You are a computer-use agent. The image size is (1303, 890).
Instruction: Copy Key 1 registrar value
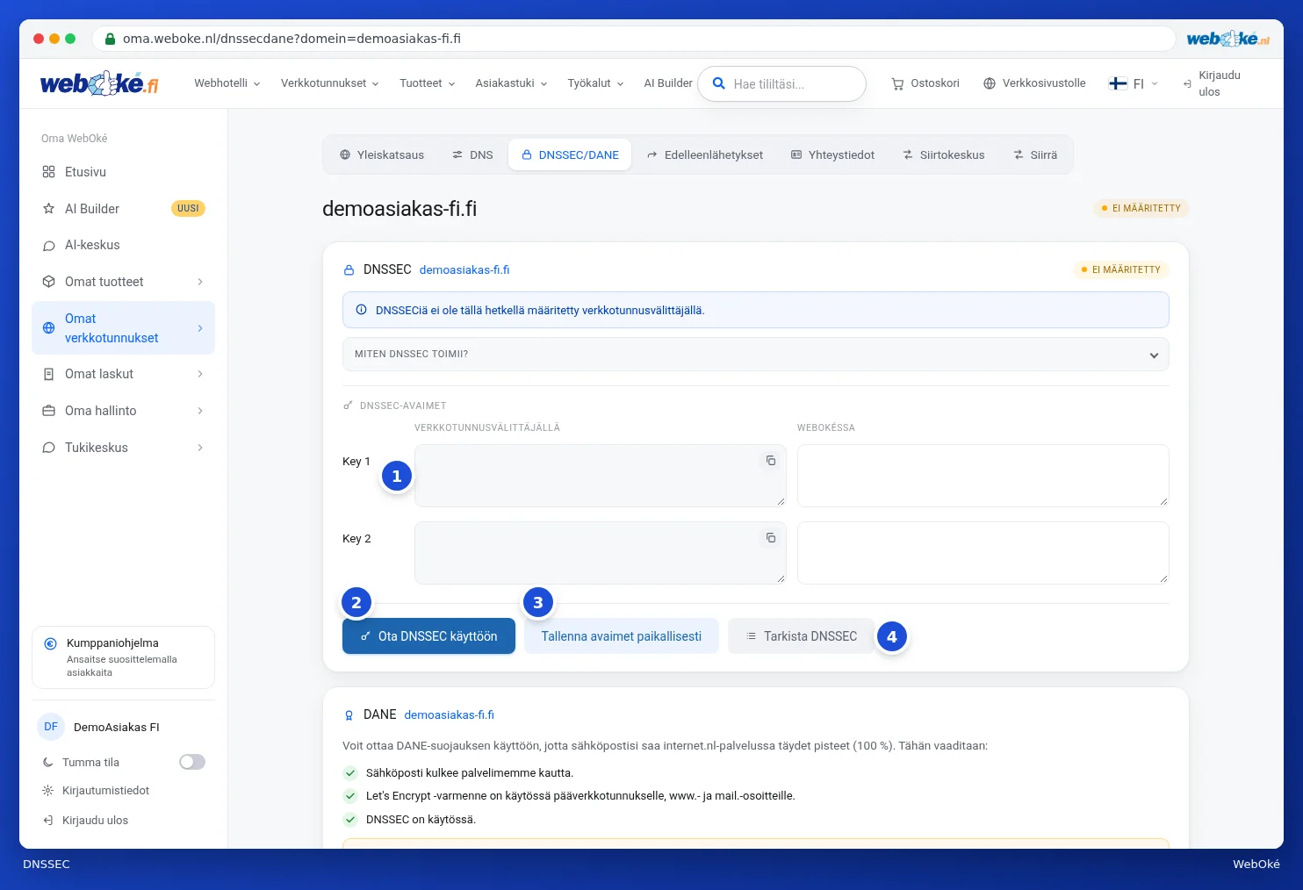771,461
